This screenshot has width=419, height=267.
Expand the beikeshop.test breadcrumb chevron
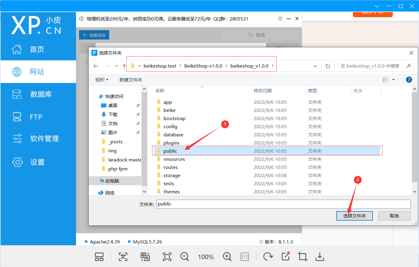(x=180, y=66)
